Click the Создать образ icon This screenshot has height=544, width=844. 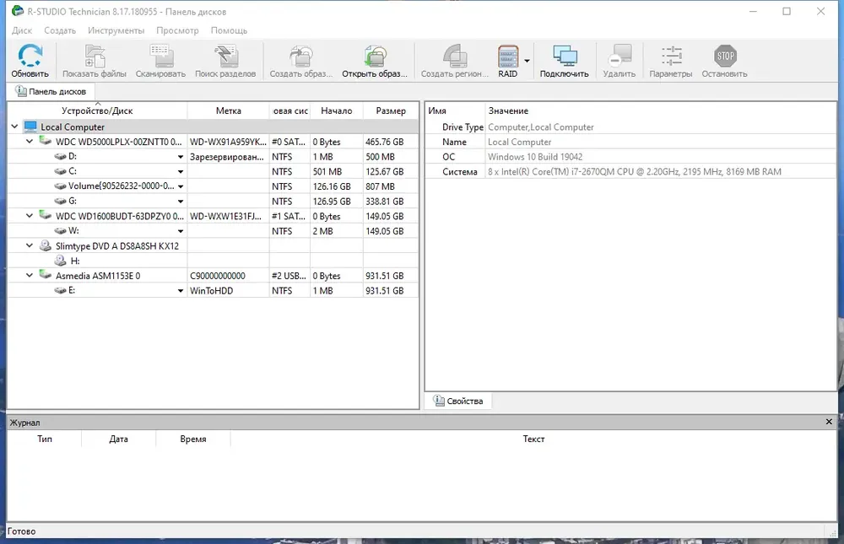pyautogui.click(x=301, y=56)
